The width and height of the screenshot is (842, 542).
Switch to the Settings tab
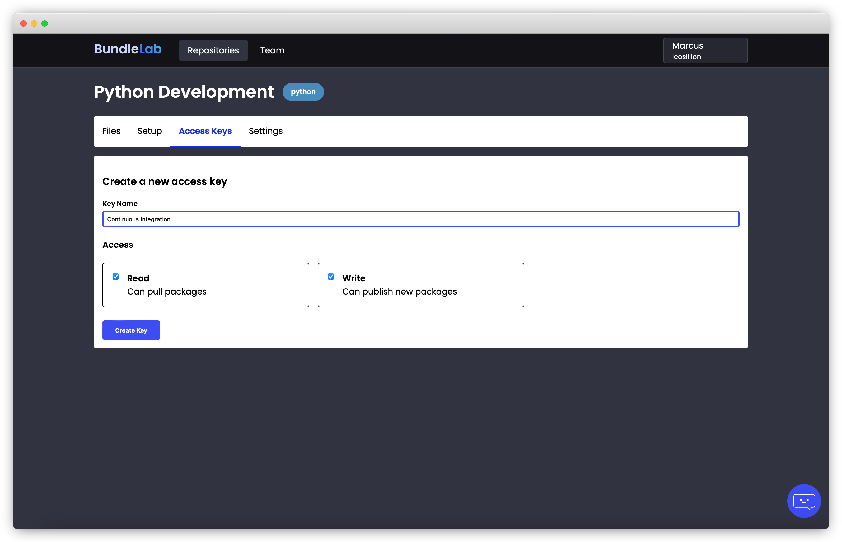266,131
